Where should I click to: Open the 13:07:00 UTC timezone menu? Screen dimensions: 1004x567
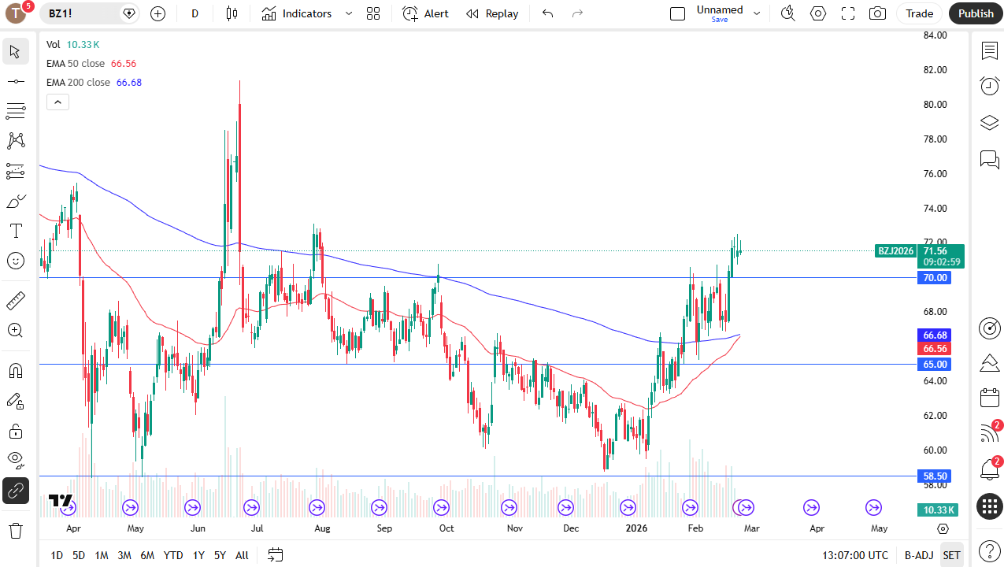(x=854, y=555)
